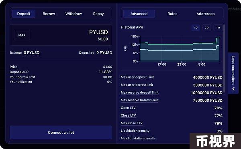This screenshot has height=149, width=241.
Task: Click the Deposited 0 PYUSD value
Action: [104, 53]
